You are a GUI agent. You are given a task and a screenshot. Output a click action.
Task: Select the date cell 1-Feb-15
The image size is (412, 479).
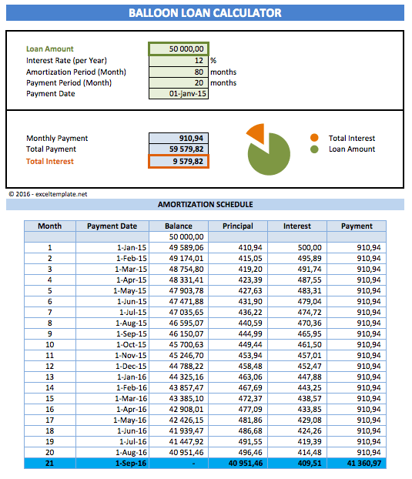click(x=112, y=259)
